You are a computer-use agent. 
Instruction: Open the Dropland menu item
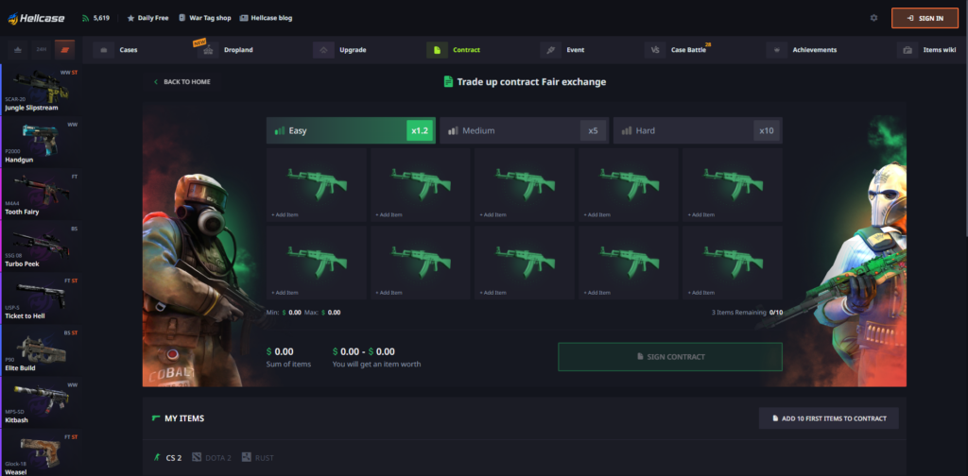pyautogui.click(x=238, y=50)
